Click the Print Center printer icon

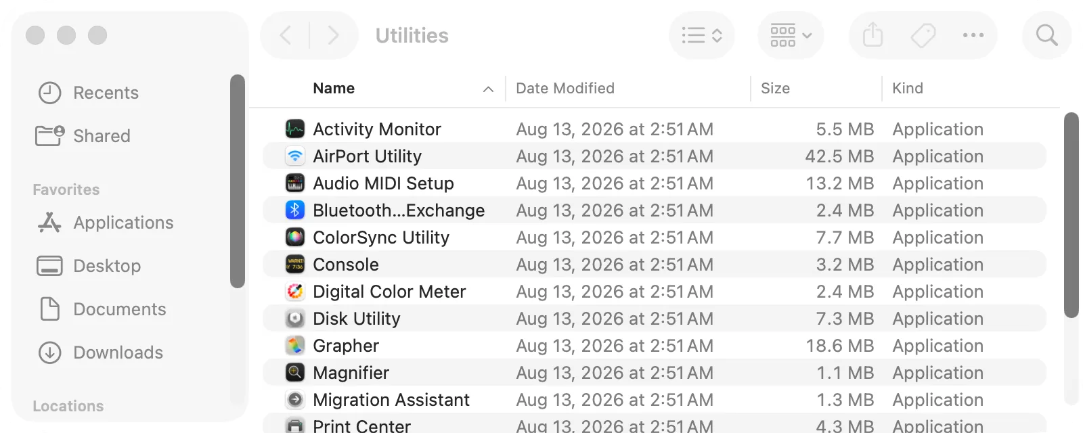coord(294,426)
